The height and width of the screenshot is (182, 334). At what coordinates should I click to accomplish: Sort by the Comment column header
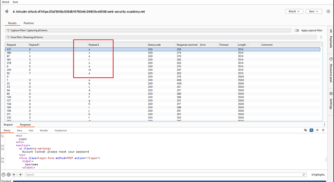point(290,45)
